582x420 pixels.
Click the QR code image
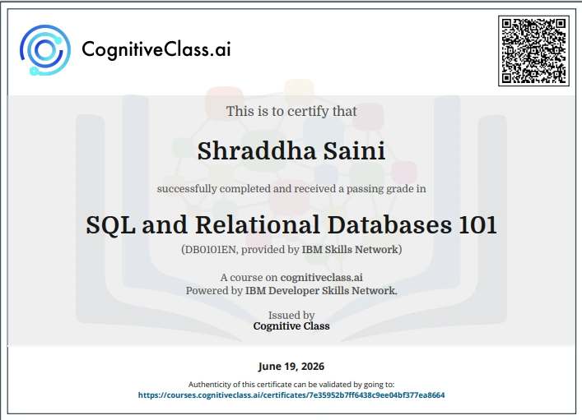tap(533, 51)
